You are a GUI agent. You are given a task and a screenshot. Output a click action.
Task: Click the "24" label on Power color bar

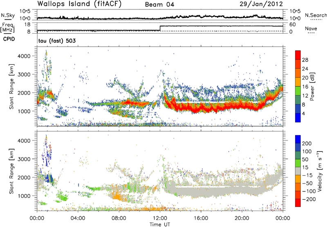(305, 69)
